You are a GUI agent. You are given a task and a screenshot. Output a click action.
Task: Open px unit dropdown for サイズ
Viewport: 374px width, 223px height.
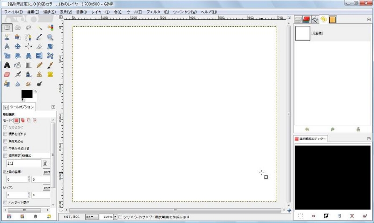tap(47, 188)
